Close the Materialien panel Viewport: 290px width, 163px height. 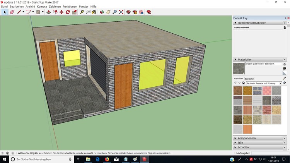pos(285,60)
